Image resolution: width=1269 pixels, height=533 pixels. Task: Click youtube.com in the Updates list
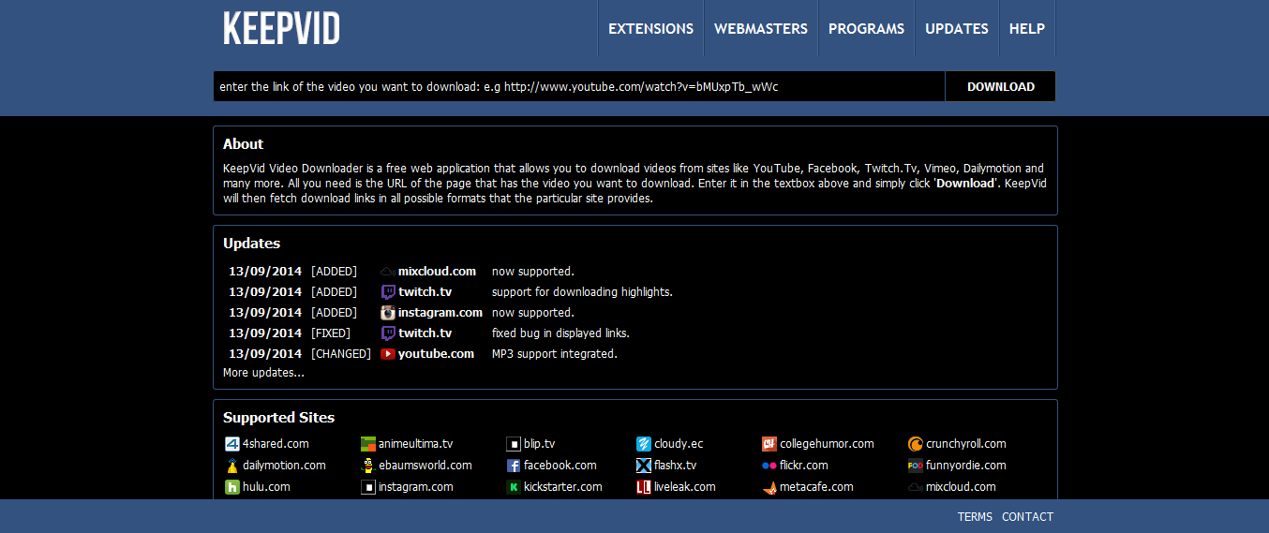click(436, 354)
